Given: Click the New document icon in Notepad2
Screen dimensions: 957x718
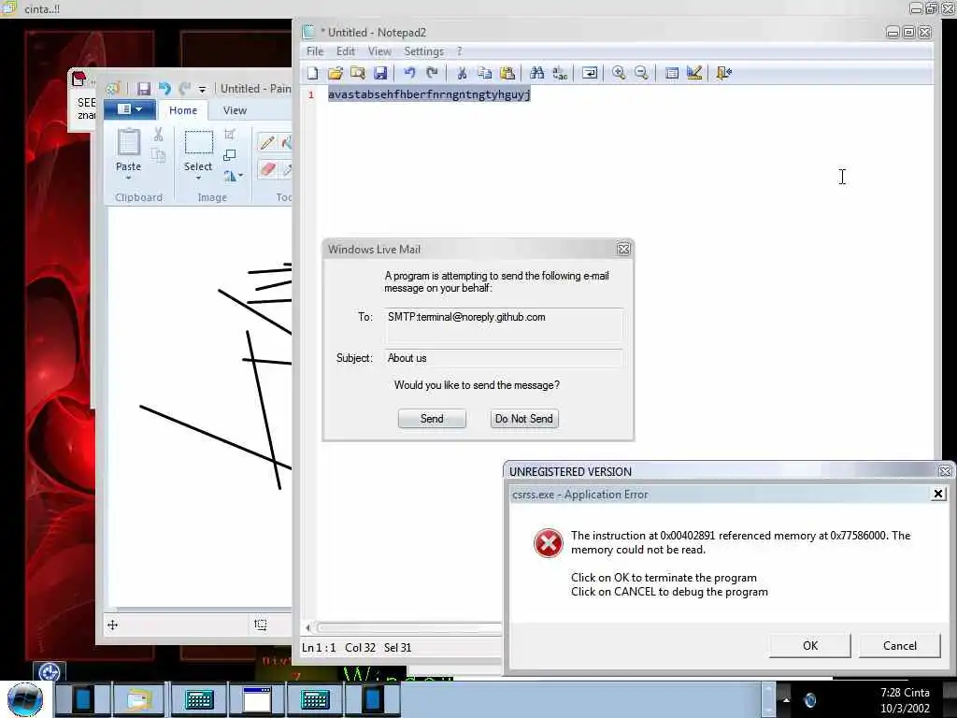Looking at the screenshot, I should (x=312, y=73).
